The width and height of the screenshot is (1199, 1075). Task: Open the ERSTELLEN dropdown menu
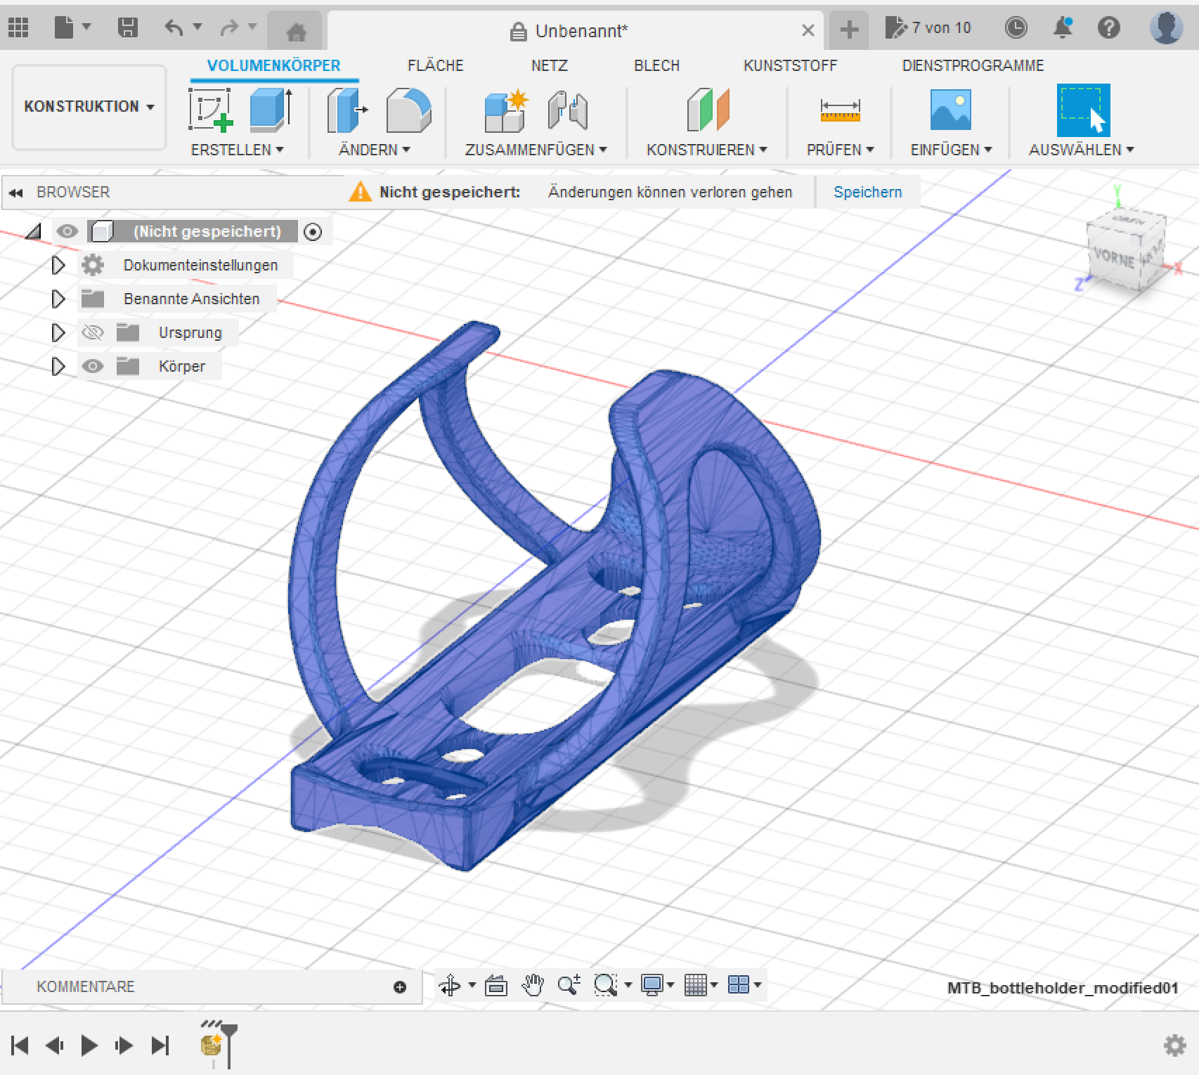(237, 150)
